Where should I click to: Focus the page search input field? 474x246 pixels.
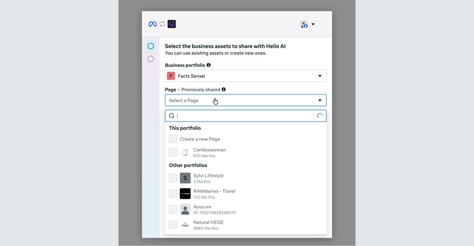246,116
